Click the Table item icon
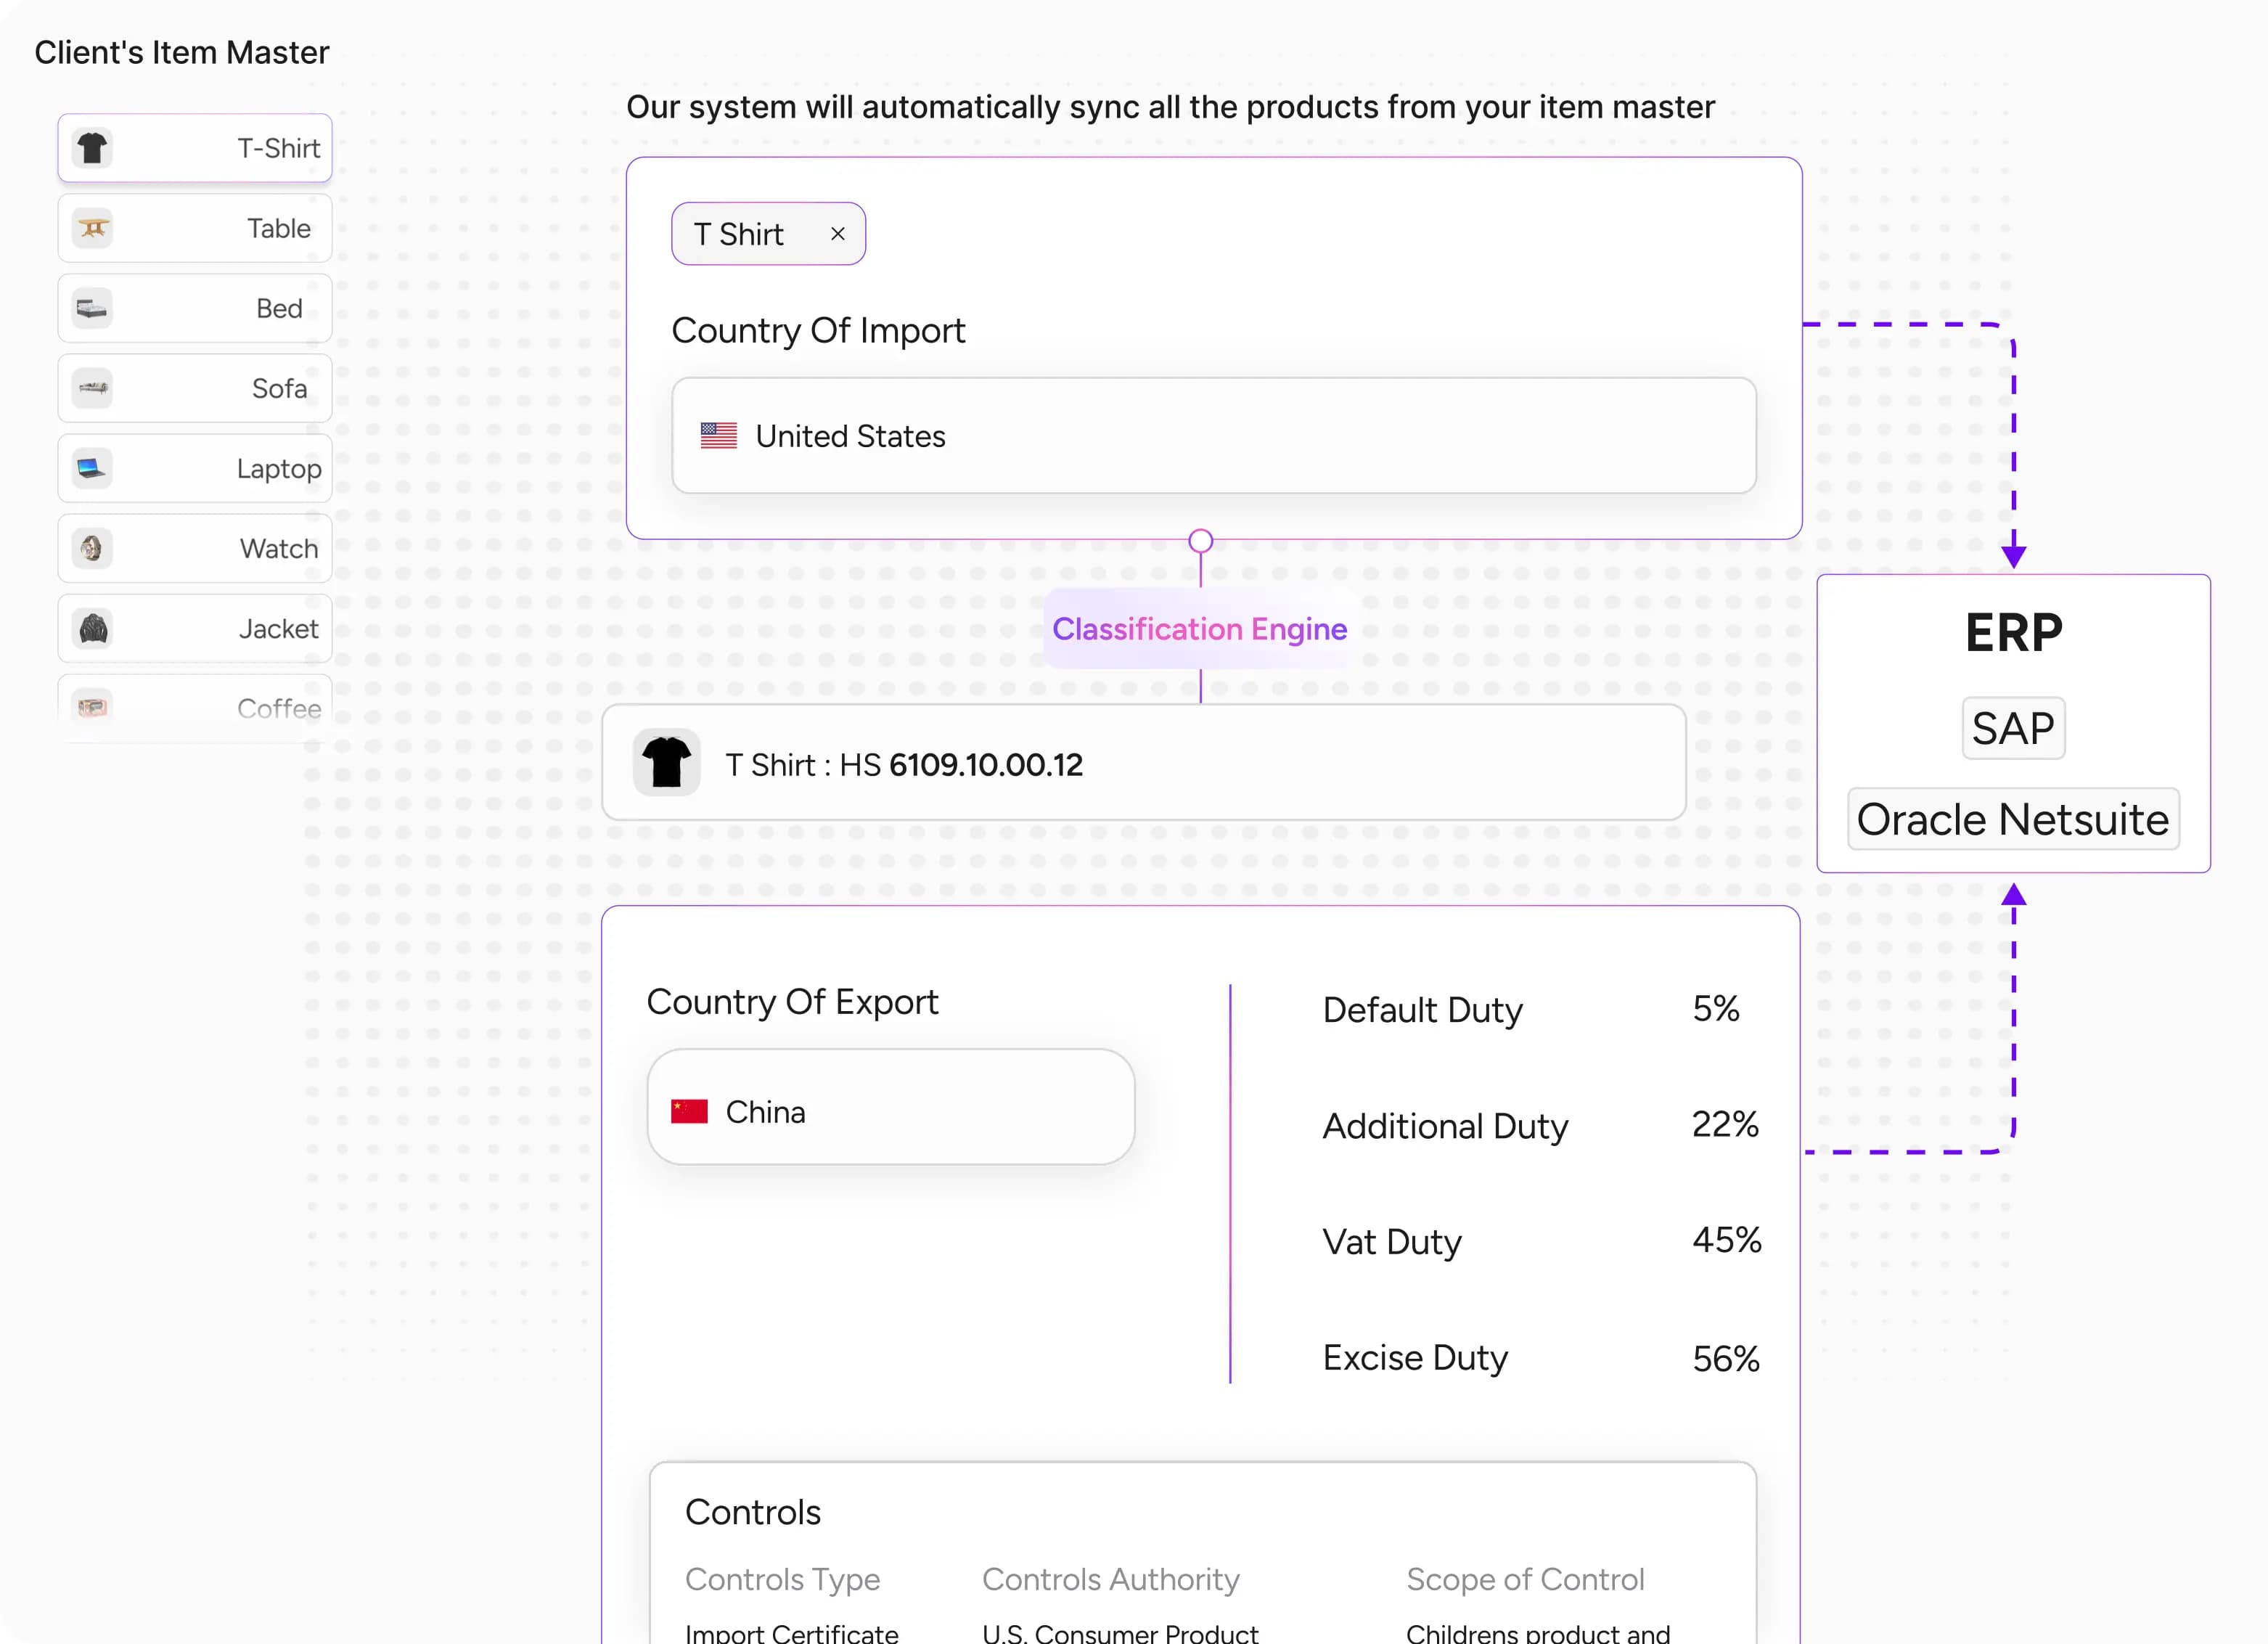The height and width of the screenshot is (1644, 2268). click(92, 228)
